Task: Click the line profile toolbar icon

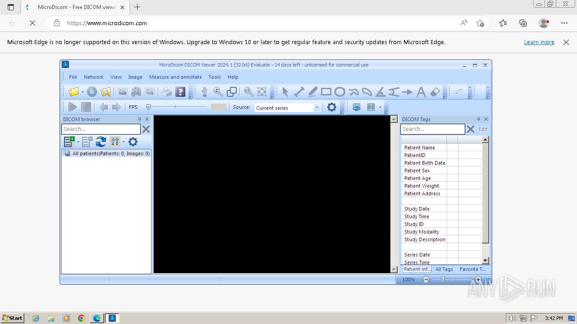Action: 458,91
